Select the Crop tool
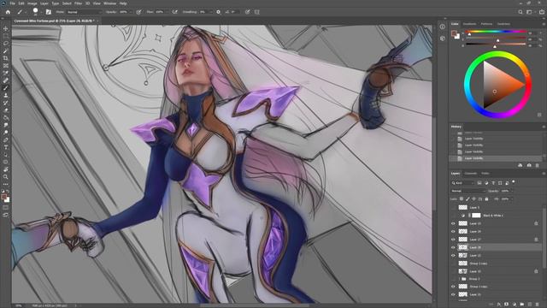This screenshot has height=308, width=547. tap(6, 58)
